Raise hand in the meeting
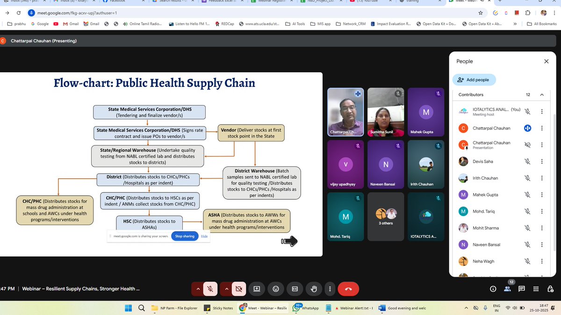 coord(314,289)
